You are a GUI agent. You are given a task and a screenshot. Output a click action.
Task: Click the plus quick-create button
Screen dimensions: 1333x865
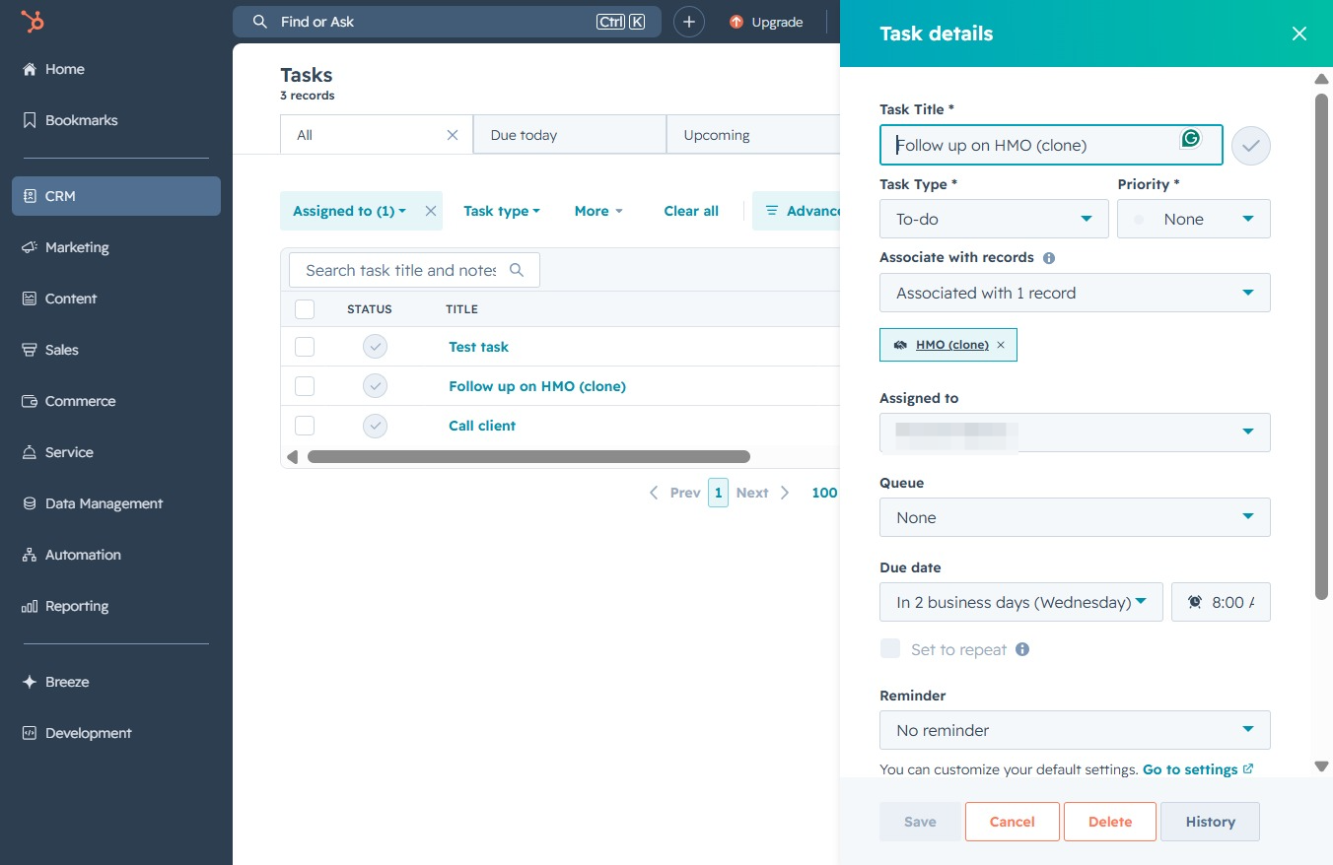689,22
